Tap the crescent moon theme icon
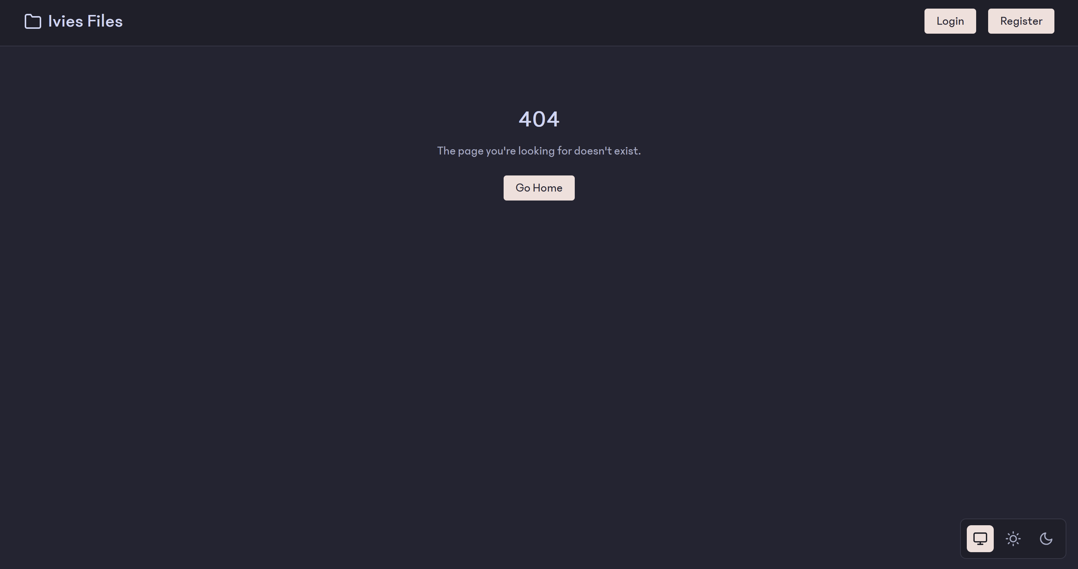The height and width of the screenshot is (569, 1078). point(1046,538)
